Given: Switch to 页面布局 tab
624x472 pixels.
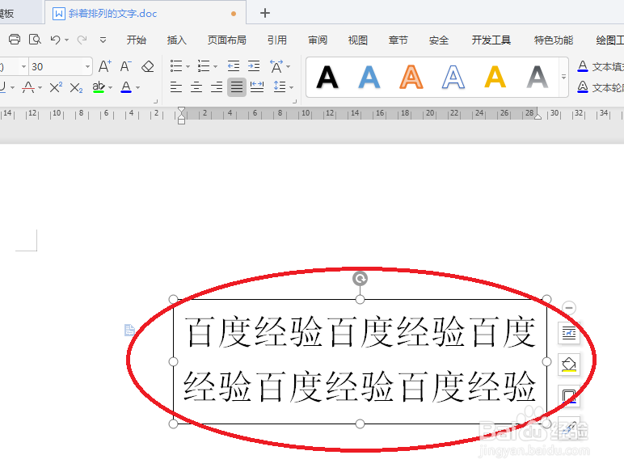Looking at the screenshot, I should (226, 40).
